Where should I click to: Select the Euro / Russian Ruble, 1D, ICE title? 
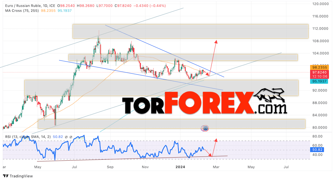(x=30, y=6)
